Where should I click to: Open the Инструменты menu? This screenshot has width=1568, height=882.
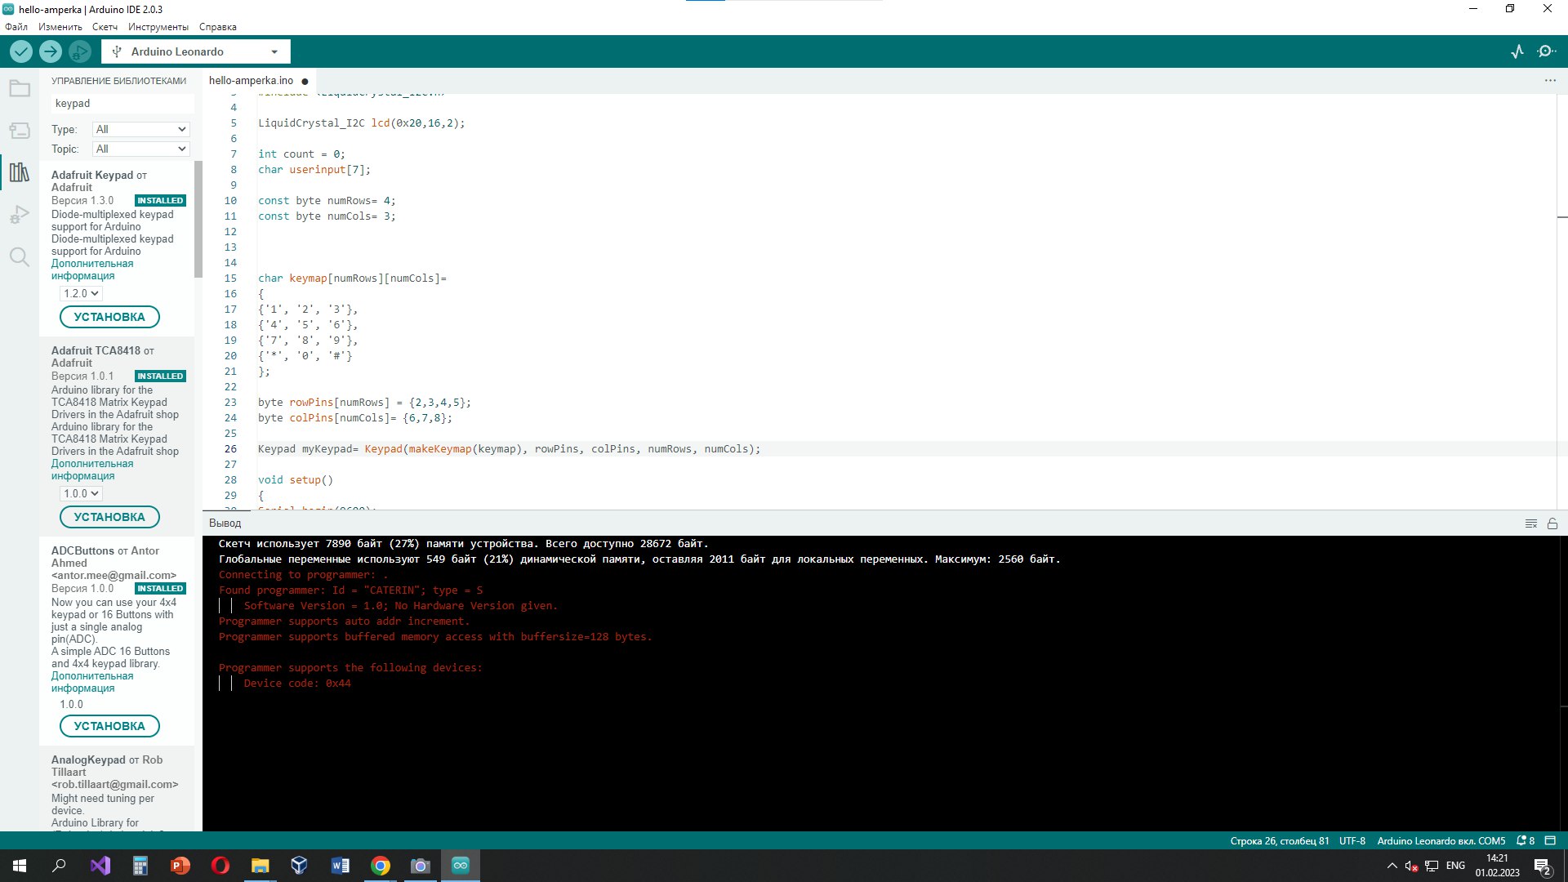point(158,27)
